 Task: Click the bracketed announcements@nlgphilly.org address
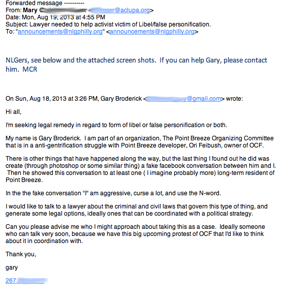coord(152,32)
